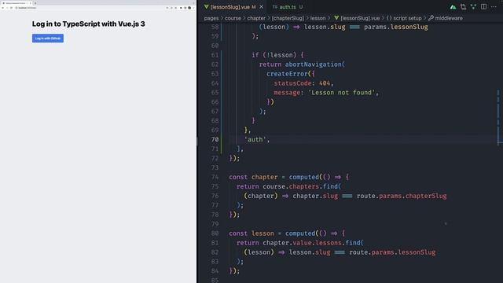Close the [lessonSlug].vue tab
The height and width of the screenshot is (283, 503).
coord(262,7)
